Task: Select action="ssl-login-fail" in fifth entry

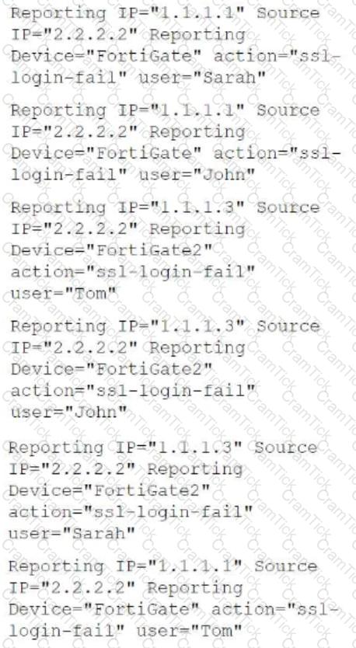Action: click(x=131, y=511)
